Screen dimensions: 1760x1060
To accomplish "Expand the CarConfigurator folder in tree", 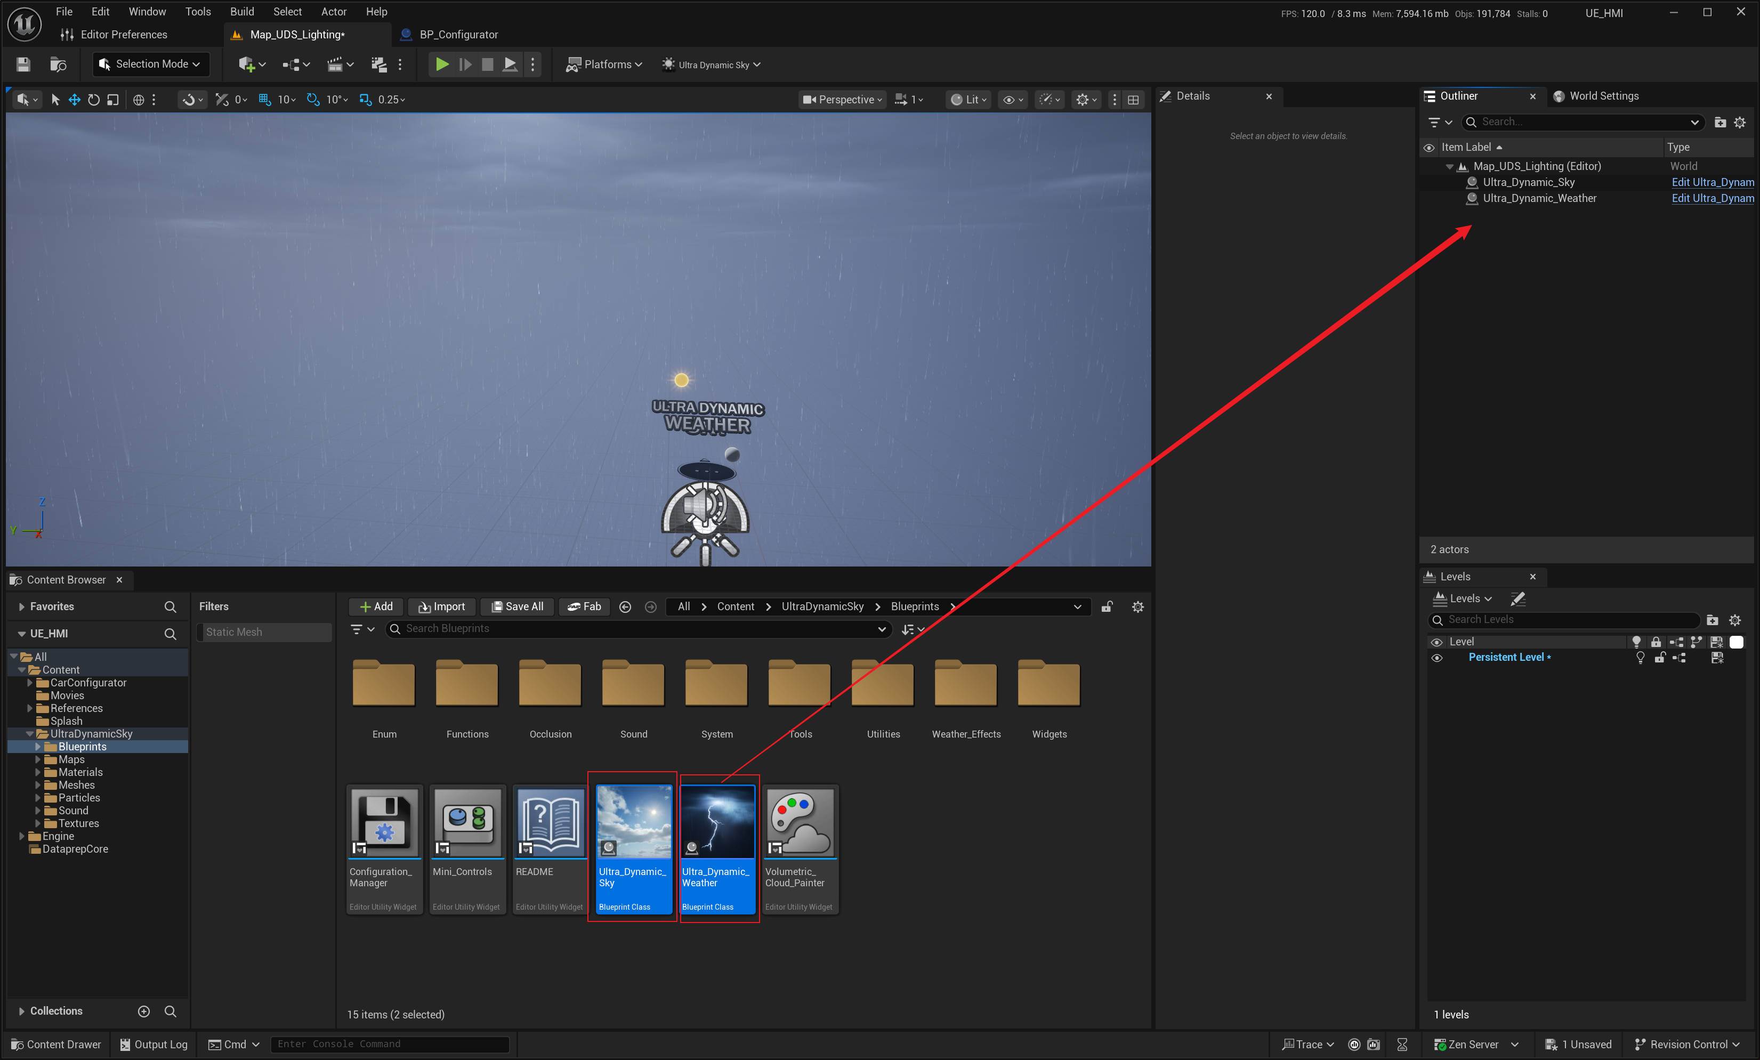I will click(x=30, y=683).
